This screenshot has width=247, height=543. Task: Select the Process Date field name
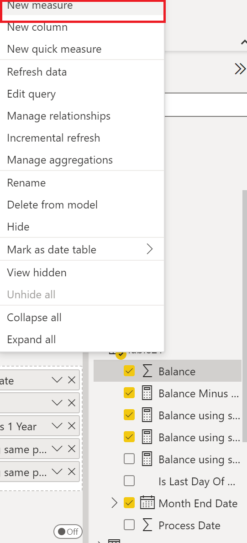[x=189, y=525]
